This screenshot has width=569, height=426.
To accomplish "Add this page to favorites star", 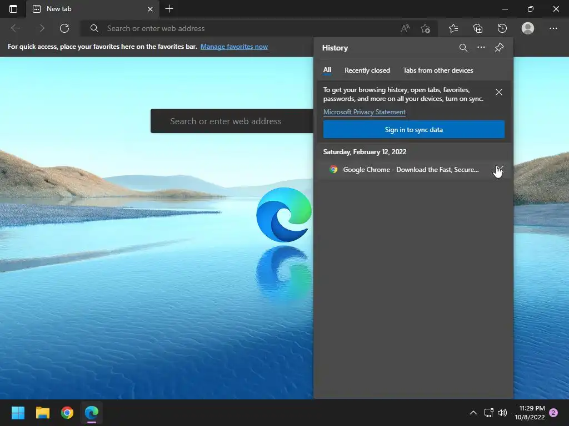I will coord(425,28).
